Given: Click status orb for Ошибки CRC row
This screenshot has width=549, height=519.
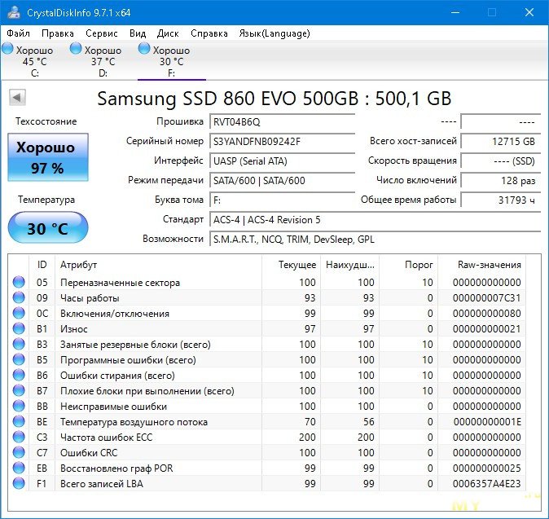Looking at the screenshot, I should 19,453.
